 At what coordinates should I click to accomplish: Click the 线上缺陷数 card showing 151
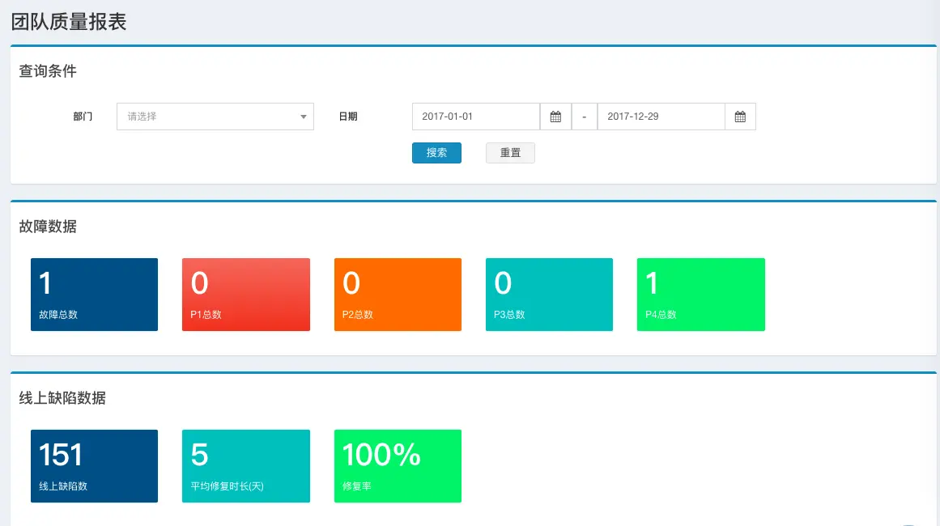94,465
